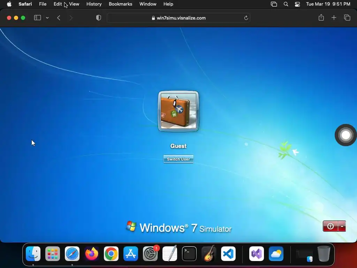Open the View menu
The height and width of the screenshot is (268, 357).
[74, 4]
